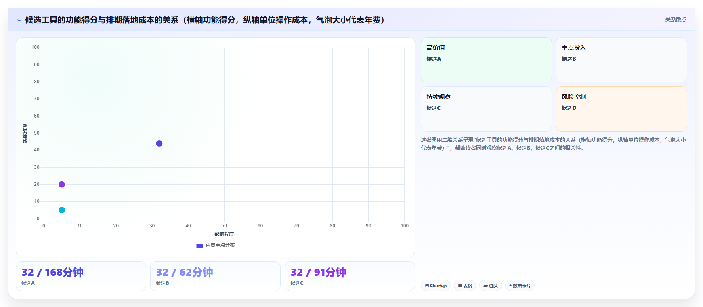
Task: Click the 32 / 168分钟 候选A stat card
Action: 81,276
